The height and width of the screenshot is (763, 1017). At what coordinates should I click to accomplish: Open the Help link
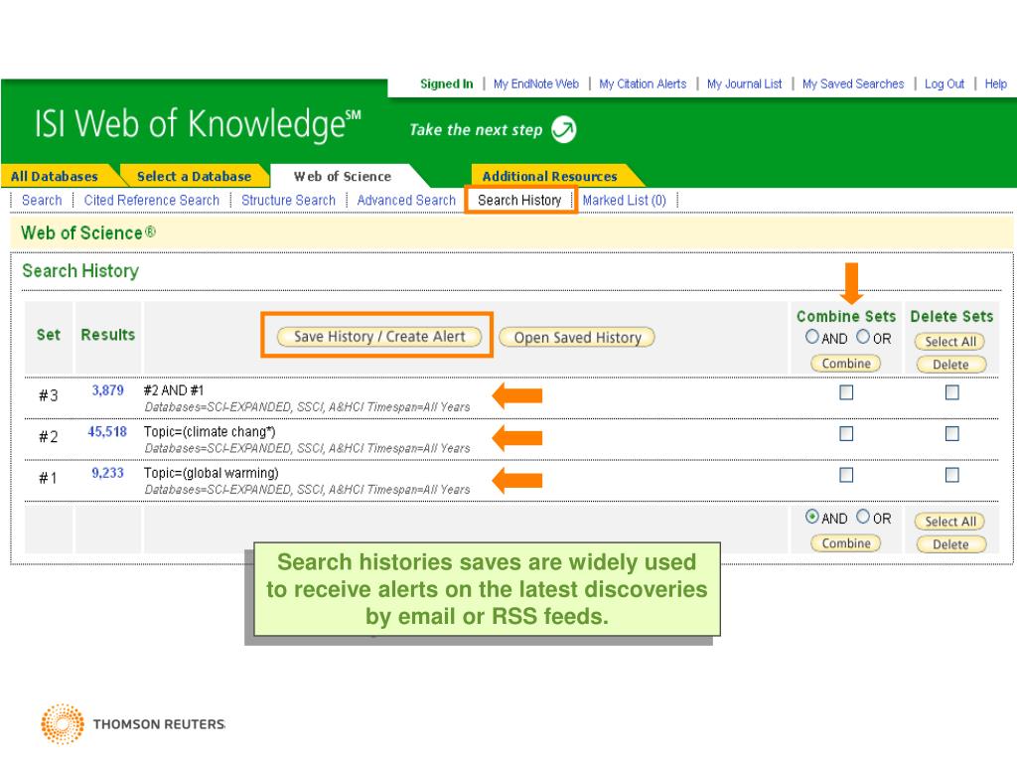pyautogui.click(x=995, y=83)
